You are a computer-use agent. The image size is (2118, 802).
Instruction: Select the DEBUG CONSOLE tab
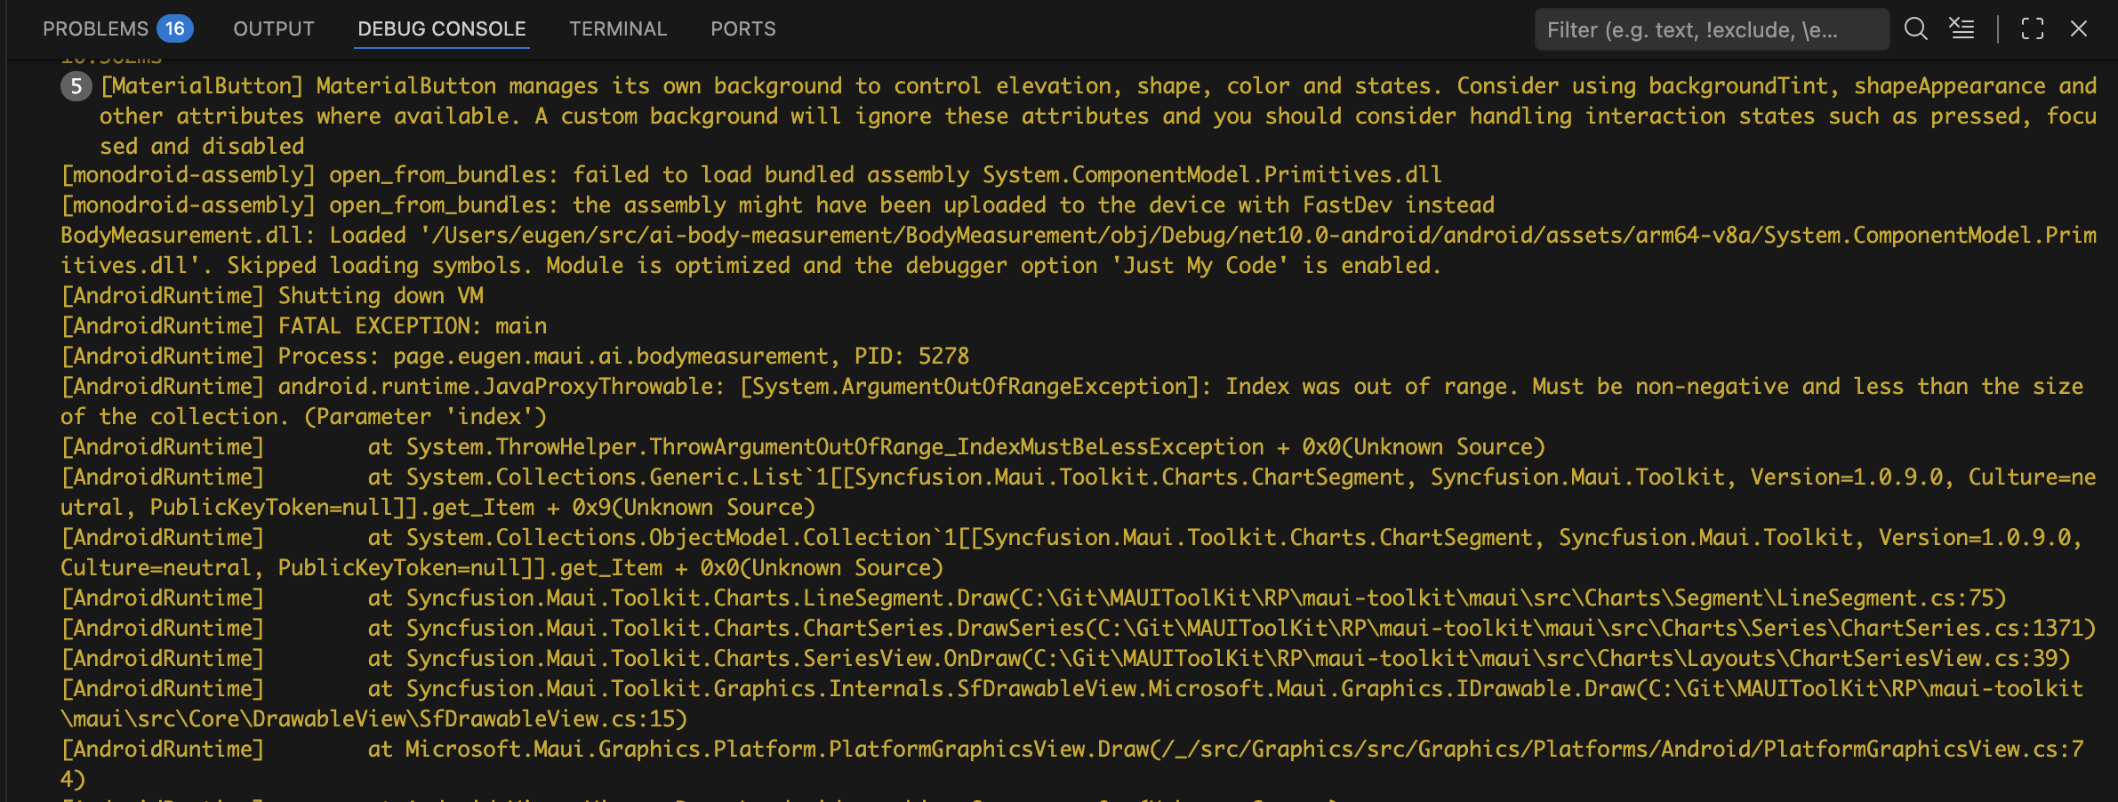(x=440, y=28)
